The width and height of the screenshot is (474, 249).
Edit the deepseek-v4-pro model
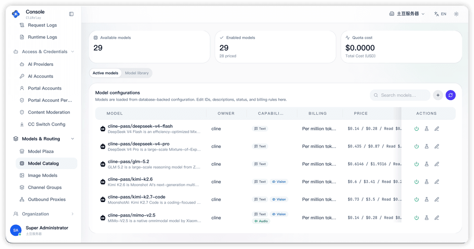(437, 146)
